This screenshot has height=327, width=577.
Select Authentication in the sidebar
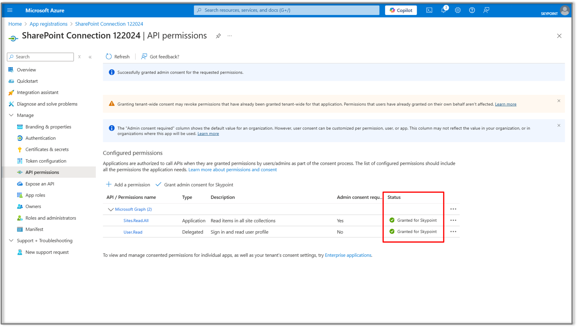40,138
